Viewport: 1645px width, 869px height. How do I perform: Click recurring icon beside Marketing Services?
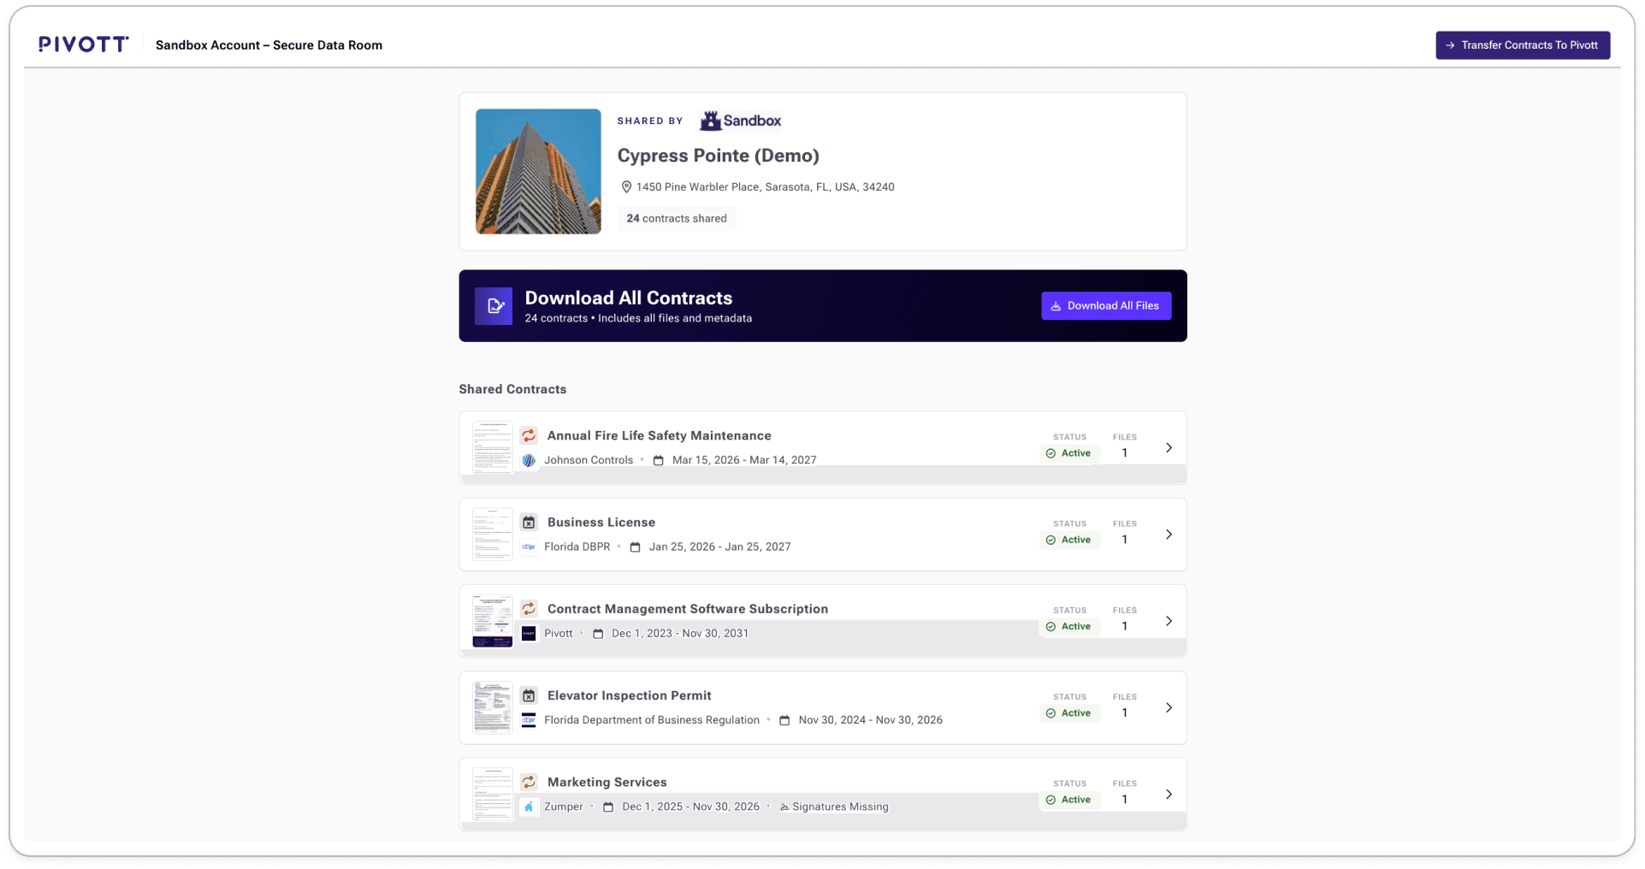pos(529,783)
